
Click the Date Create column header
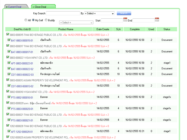103,29
